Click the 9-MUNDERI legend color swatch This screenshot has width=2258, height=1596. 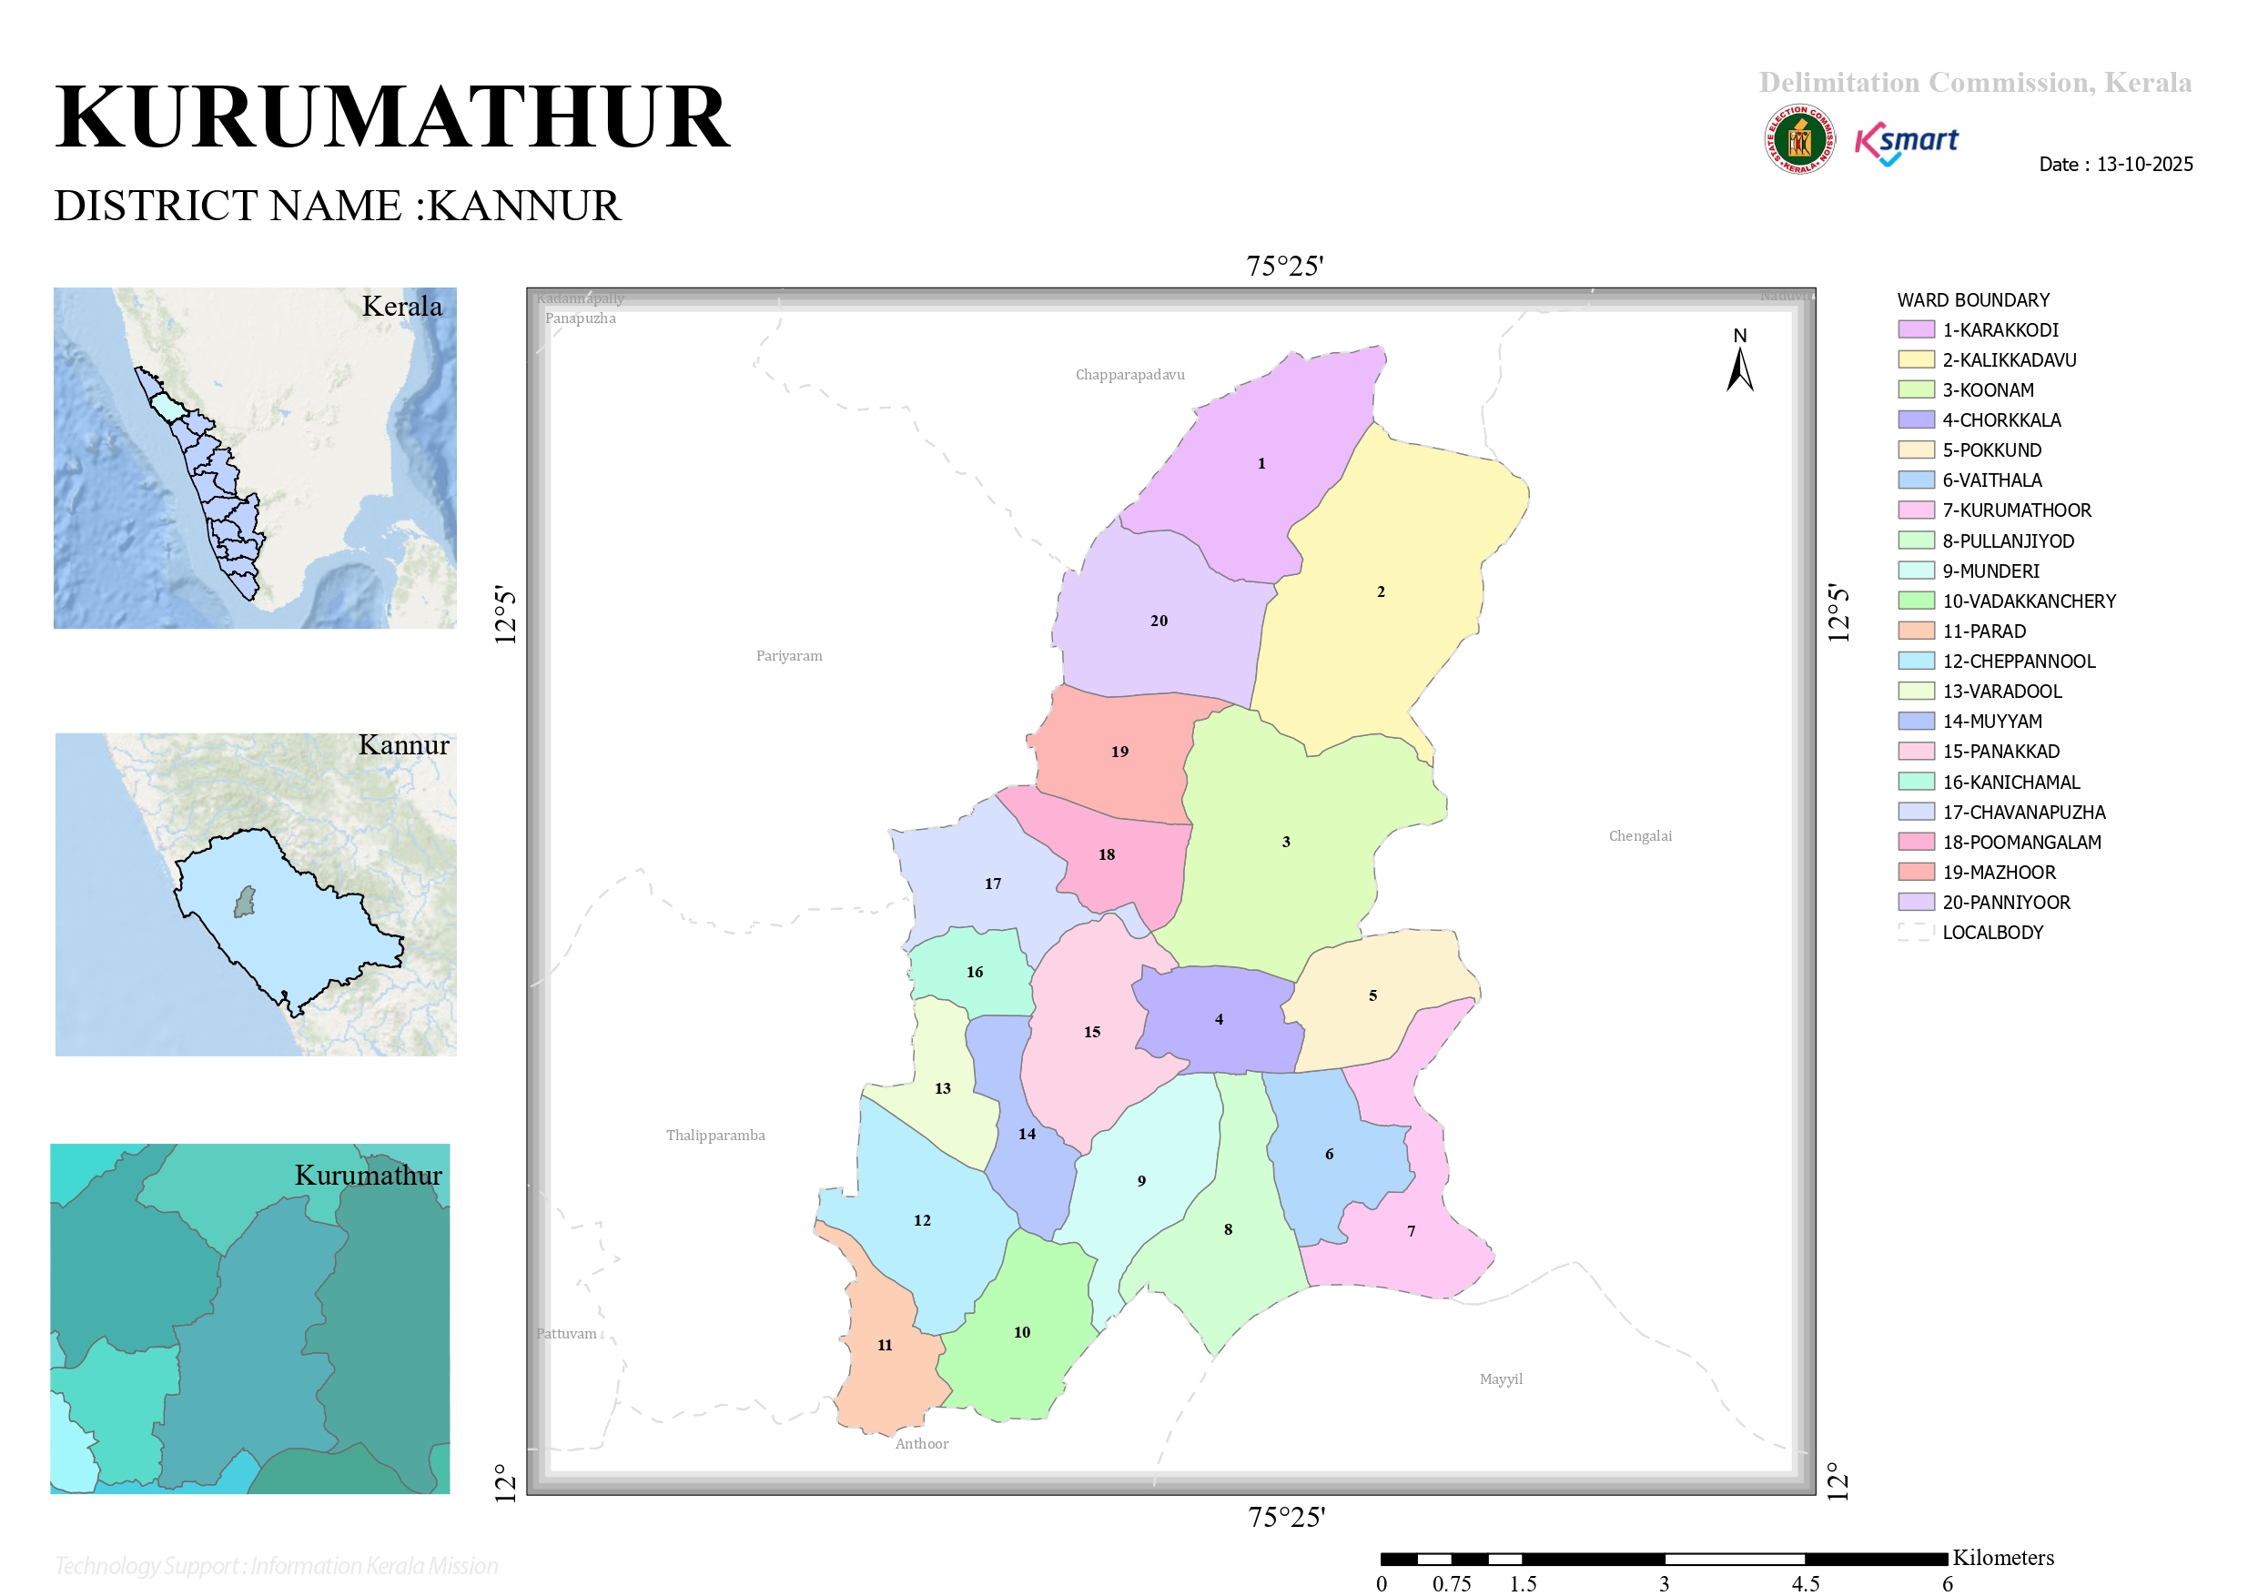coord(1916,571)
